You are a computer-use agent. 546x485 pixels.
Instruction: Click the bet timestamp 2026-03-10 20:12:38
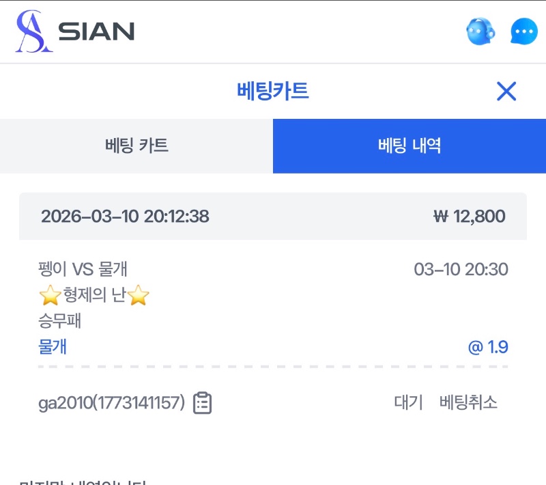[x=125, y=217]
